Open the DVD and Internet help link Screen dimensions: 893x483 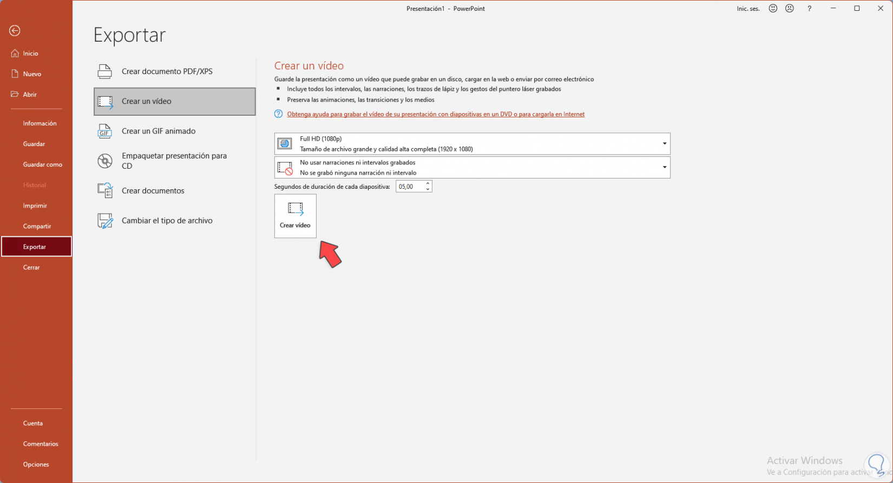436,114
